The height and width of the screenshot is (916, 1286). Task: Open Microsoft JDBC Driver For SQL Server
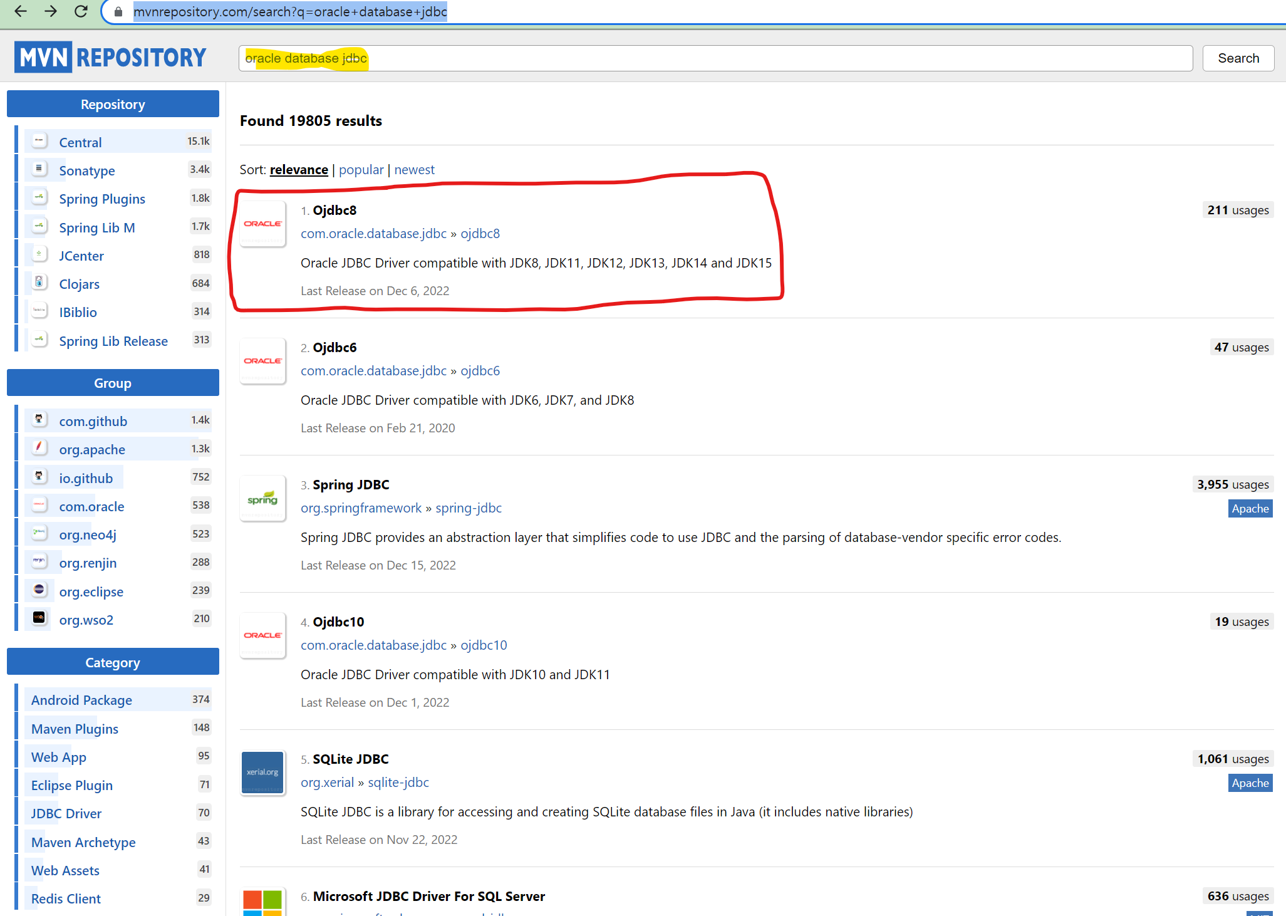(428, 897)
